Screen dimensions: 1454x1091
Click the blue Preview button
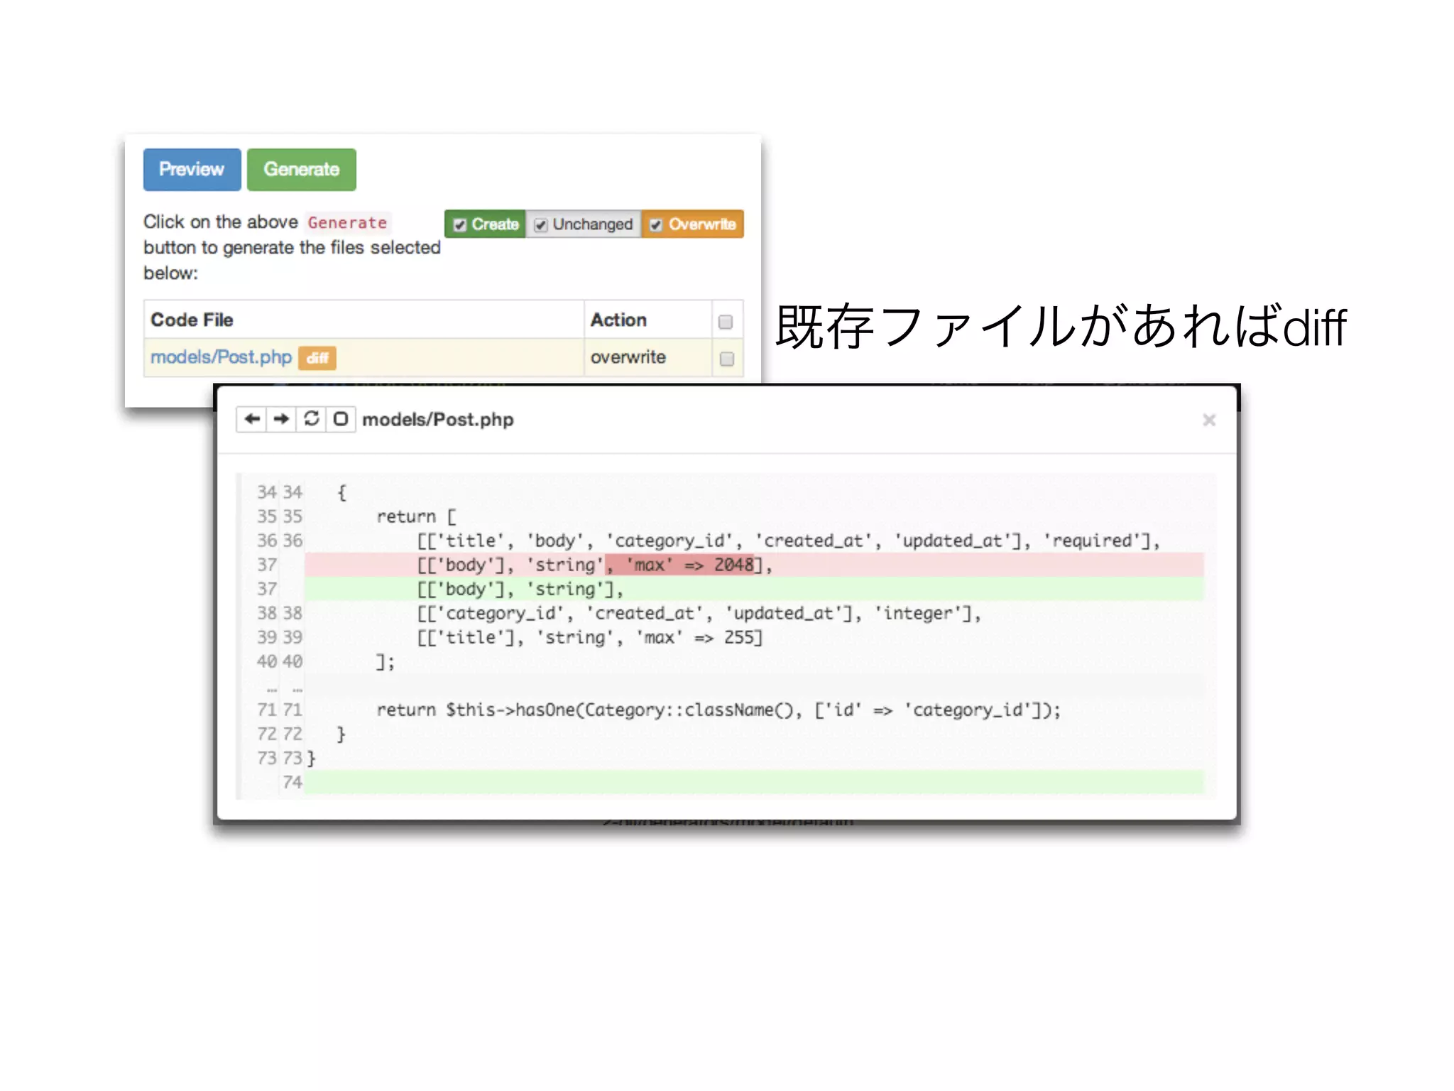(192, 169)
